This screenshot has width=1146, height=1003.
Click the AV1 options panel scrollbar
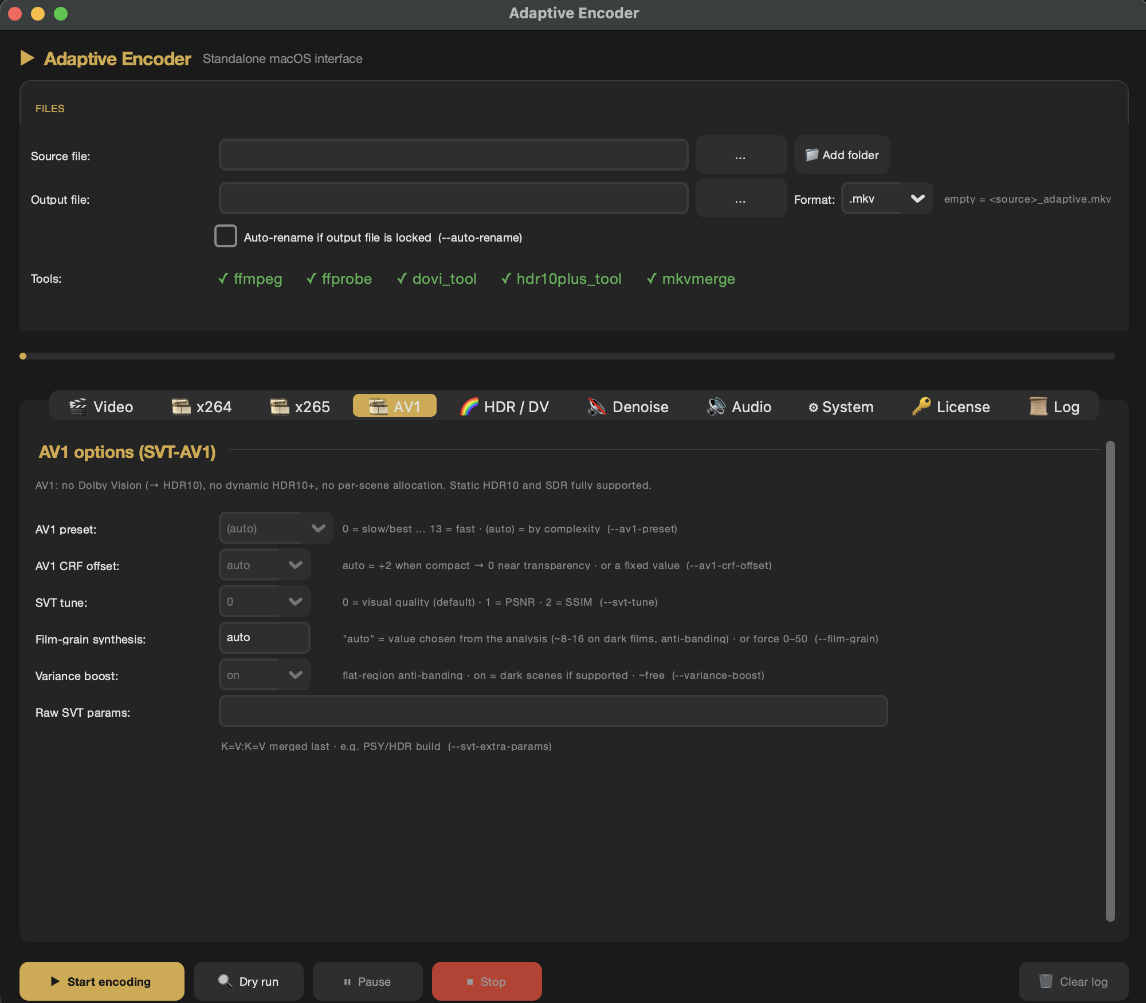1110,681
